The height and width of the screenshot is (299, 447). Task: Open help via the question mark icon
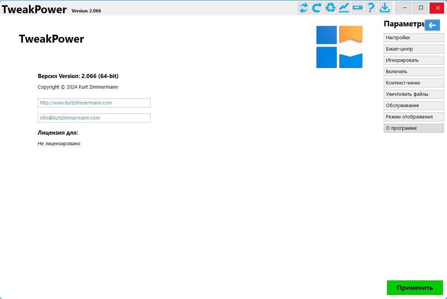tap(371, 8)
